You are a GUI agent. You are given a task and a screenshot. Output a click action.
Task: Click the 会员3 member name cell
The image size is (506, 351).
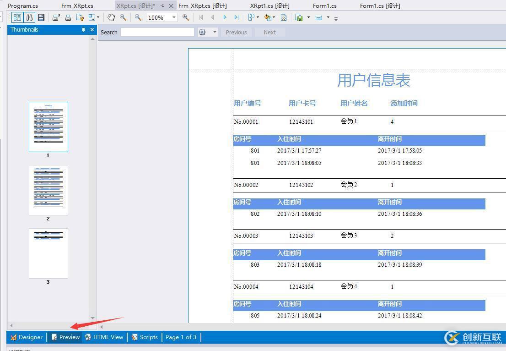coord(349,235)
